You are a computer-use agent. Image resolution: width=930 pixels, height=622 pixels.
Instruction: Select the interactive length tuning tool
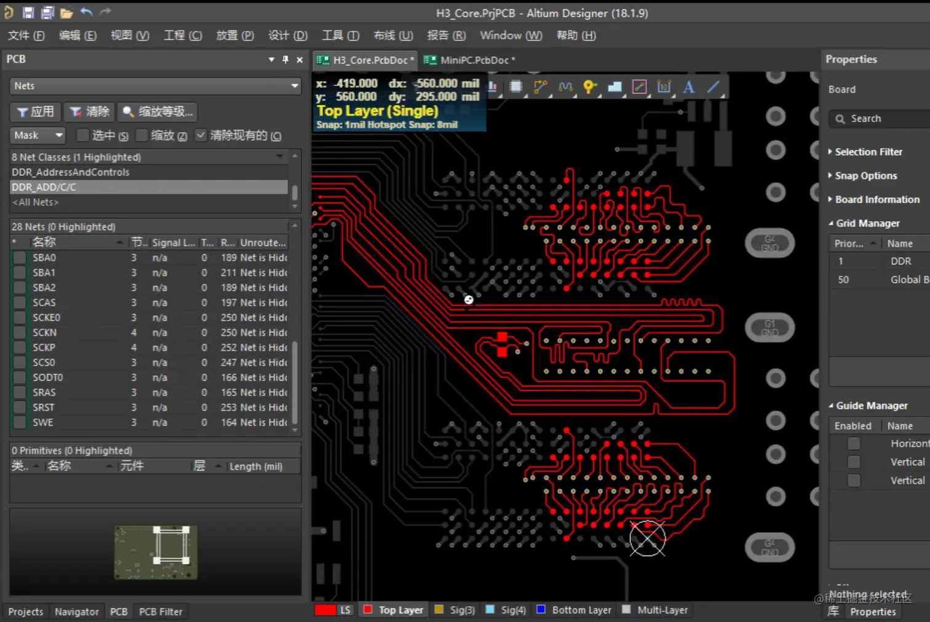tap(565, 87)
